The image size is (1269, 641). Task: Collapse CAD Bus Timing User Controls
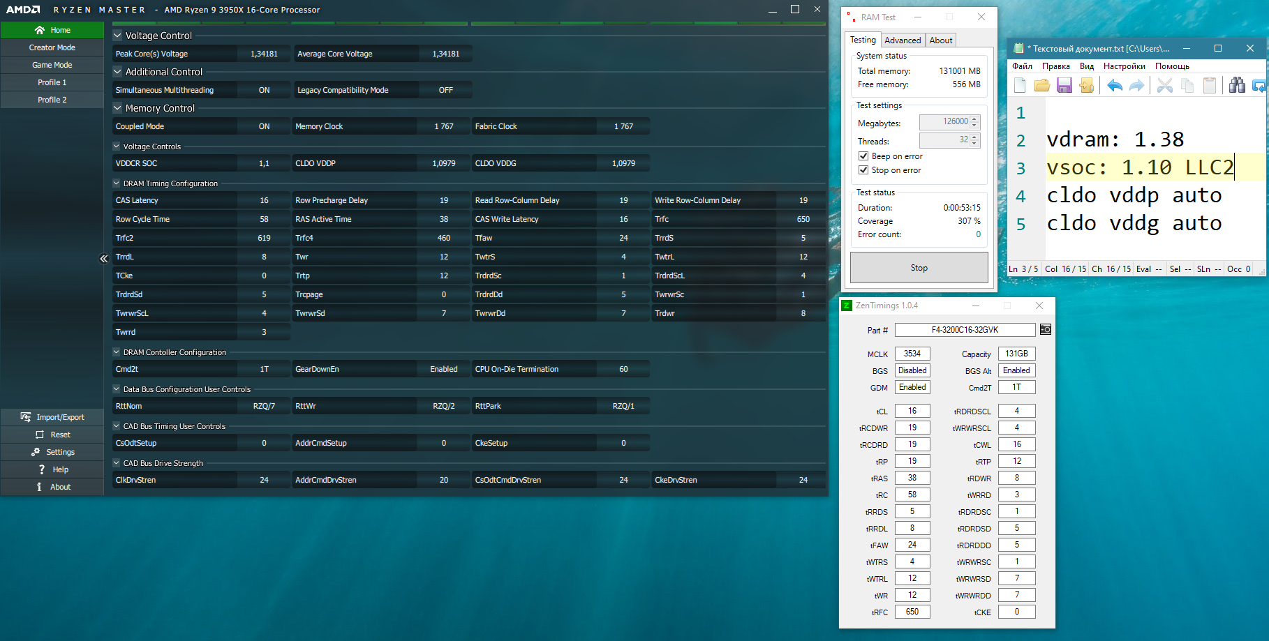pyautogui.click(x=117, y=426)
